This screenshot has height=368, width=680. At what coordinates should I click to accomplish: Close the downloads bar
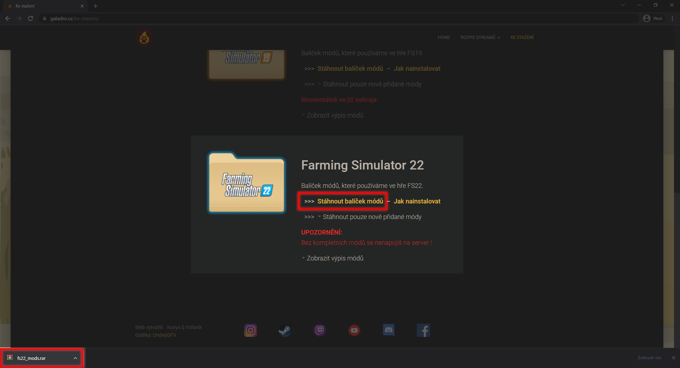pos(674,358)
